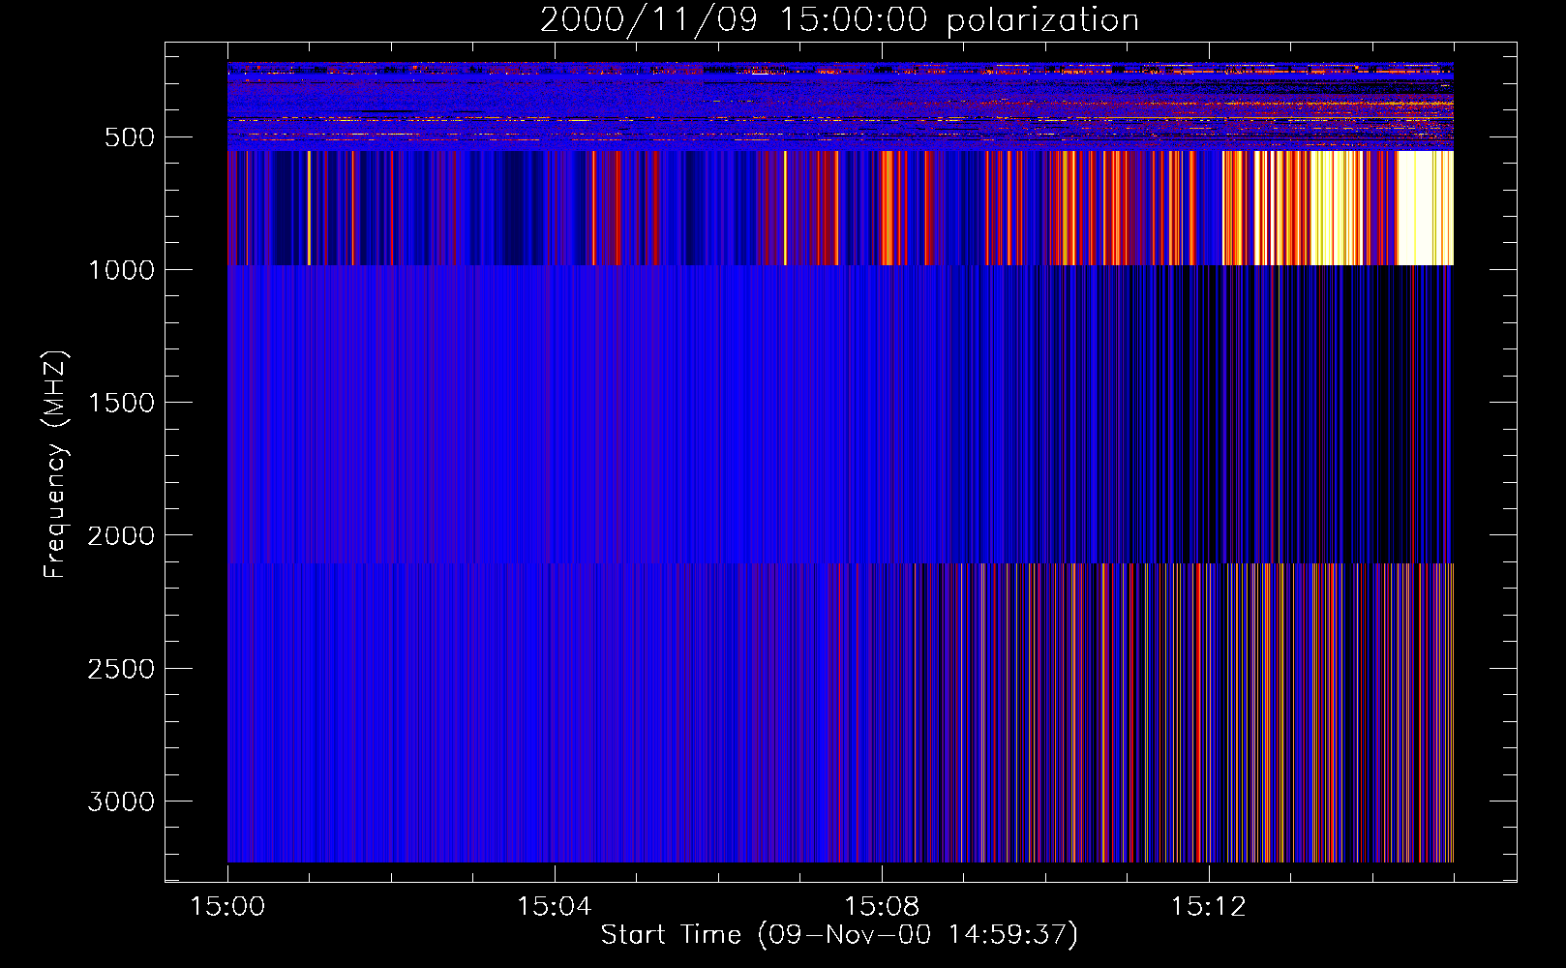The height and width of the screenshot is (968, 1566).
Task: Click the 15:04 time tick label
Action: 555,907
